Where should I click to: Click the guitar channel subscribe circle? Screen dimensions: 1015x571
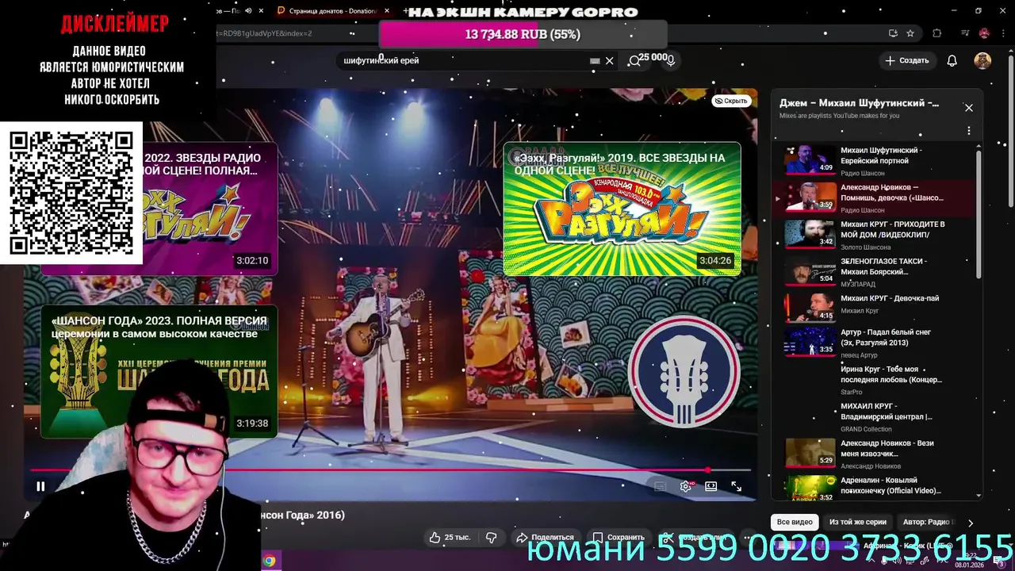pos(684,372)
